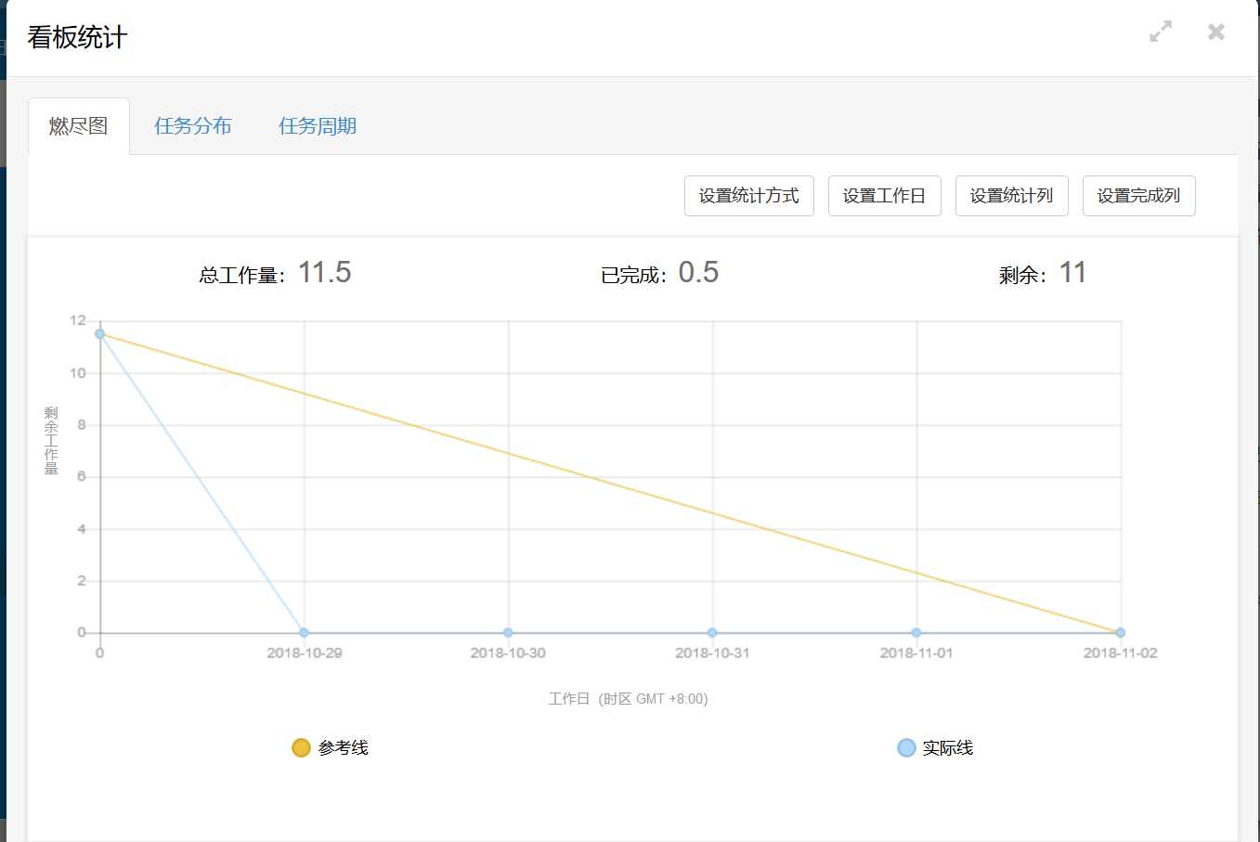The width and height of the screenshot is (1260, 842).
Task: Click the 已完成 value 0.5
Action: coord(698,273)
